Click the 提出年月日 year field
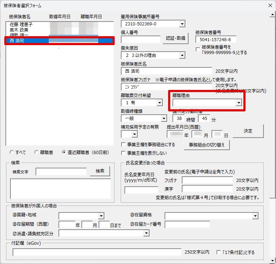 coord(175,134)
